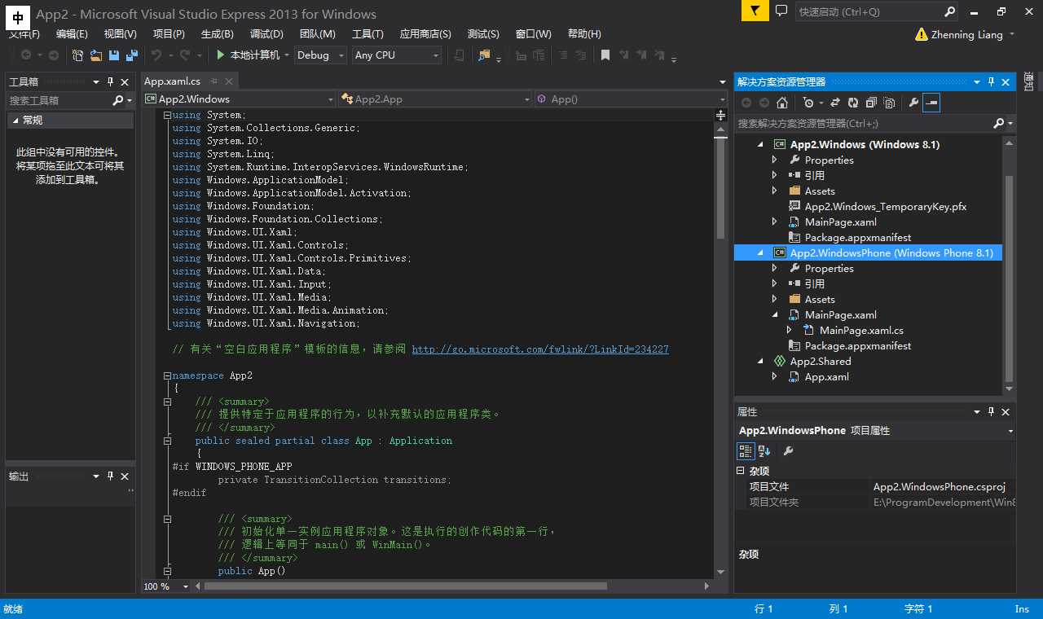
Task: Click the notifications flag icon in title bar
Action: 755,11
